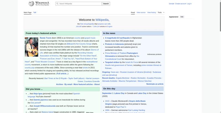The width and height of the screenshot is (221, 113).
Task: Open the Targeted strikes link
Action: click(x=112, y=62)
